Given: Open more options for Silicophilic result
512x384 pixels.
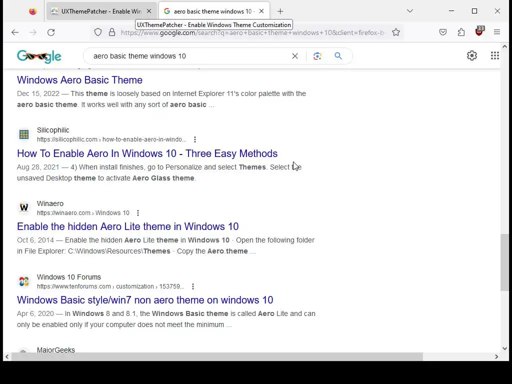Looking at the screenshot, I should tap(195, 139).
